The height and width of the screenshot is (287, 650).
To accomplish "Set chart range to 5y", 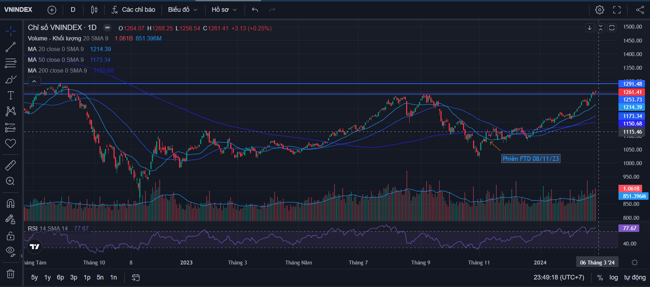I will [x=34, y=277].
